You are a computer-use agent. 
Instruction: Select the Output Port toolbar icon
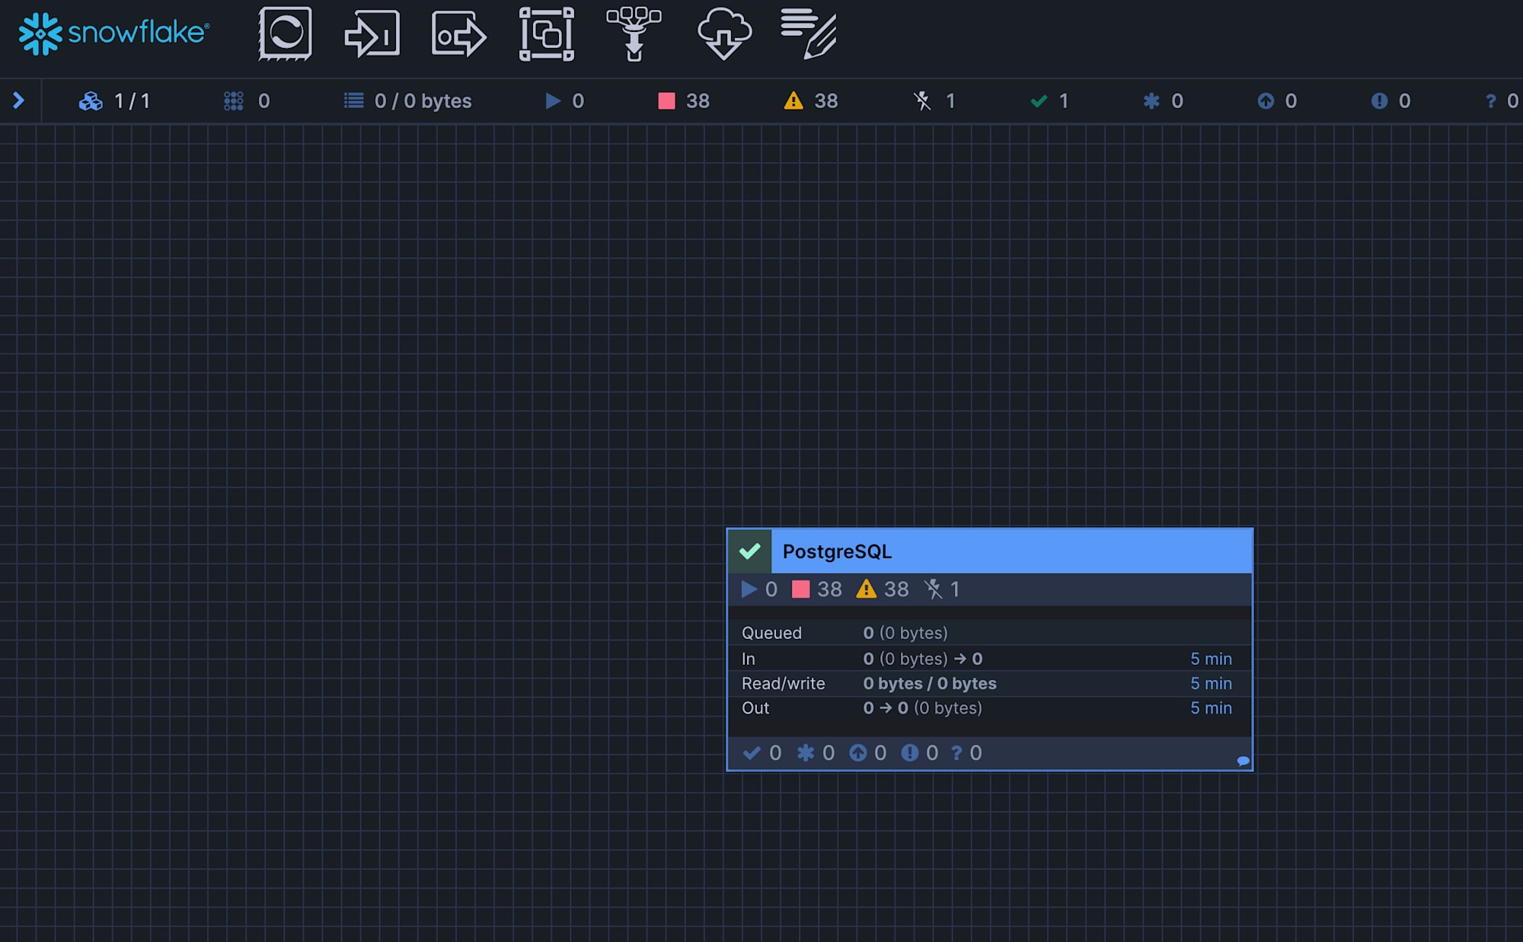(458, 34)
